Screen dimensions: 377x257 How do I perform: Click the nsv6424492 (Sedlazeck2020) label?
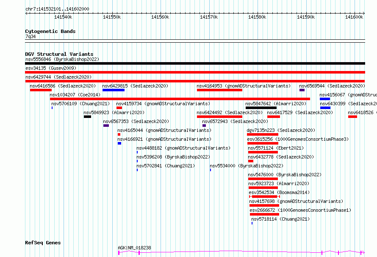point(230,112)
